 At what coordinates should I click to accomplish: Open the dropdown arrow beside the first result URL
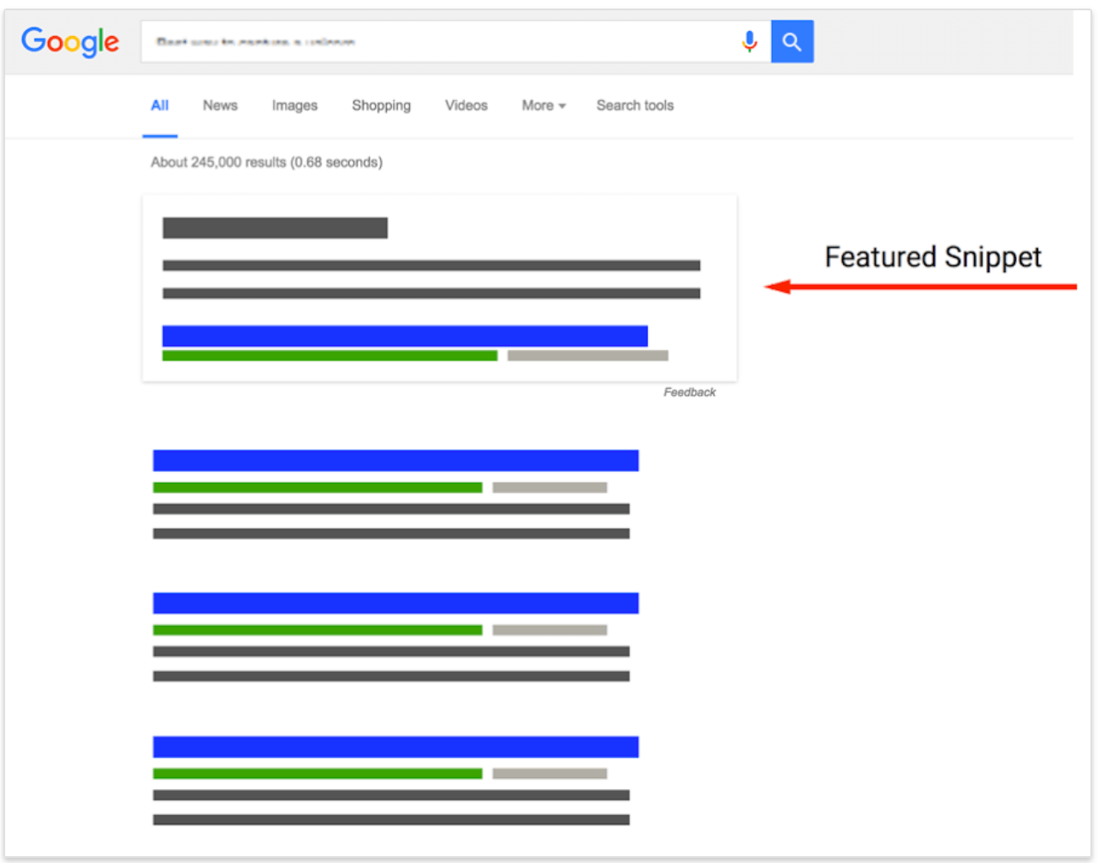pos(552,486)
